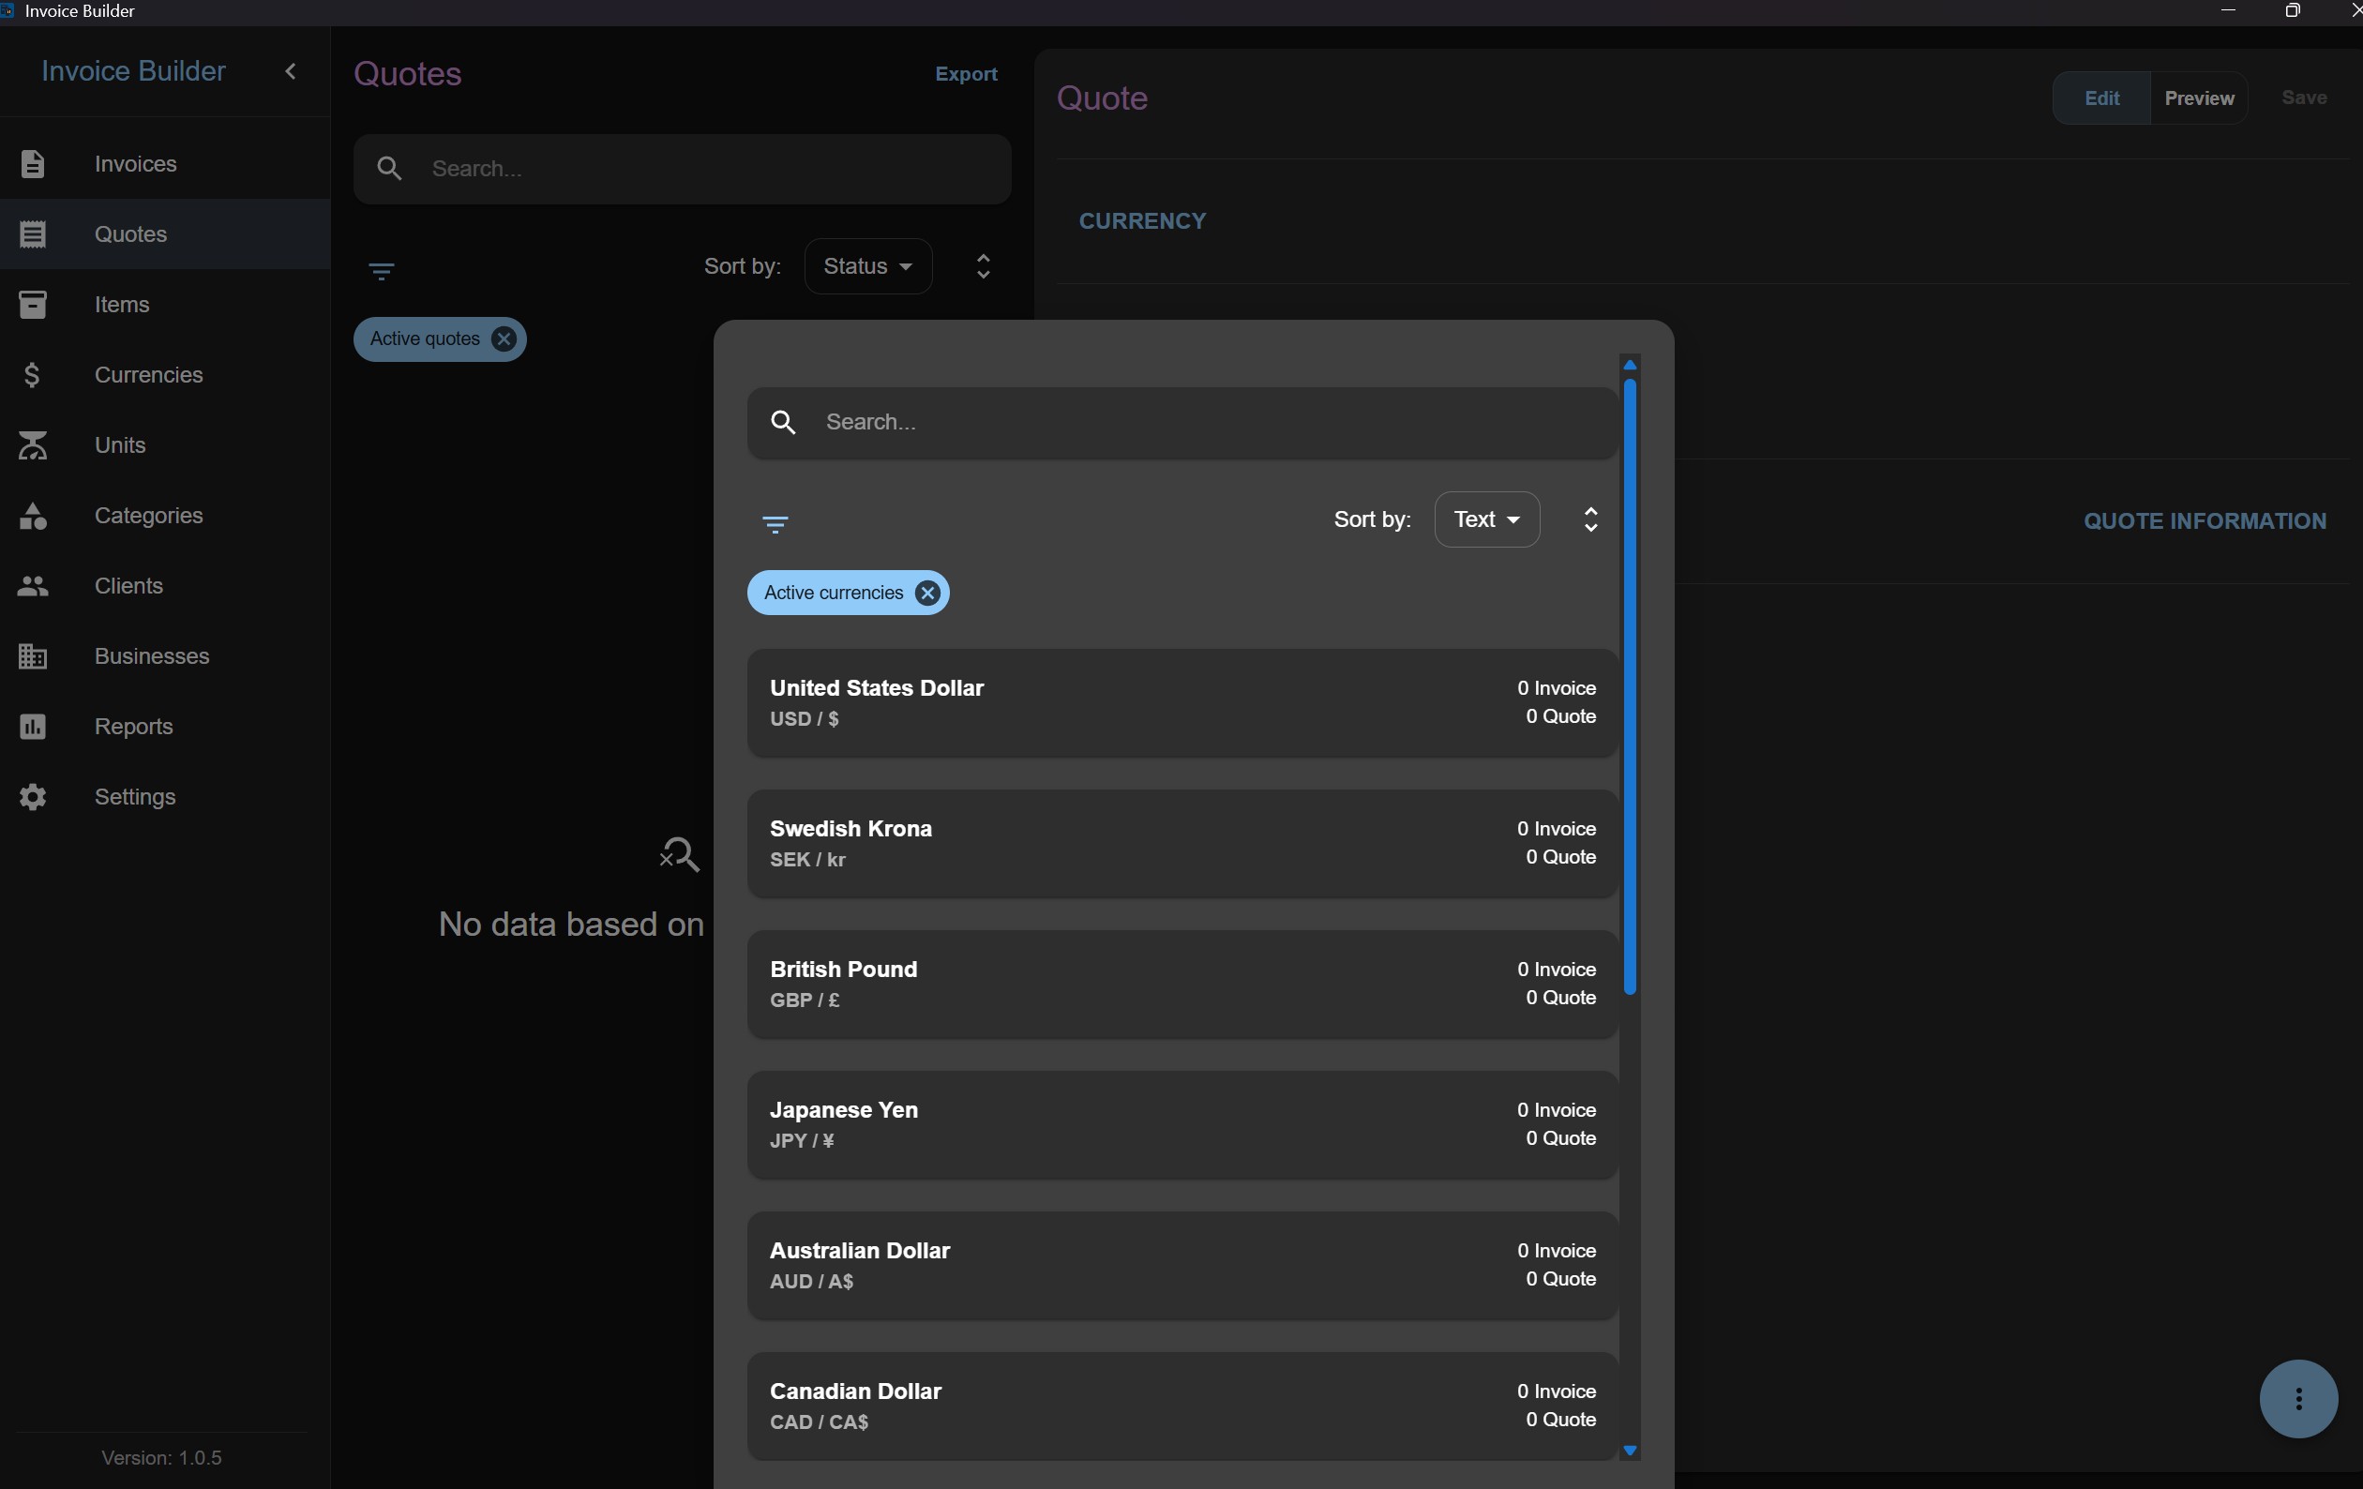The image size is (2363, 1489).
Task: Open the Status sort dropdown
Action: point(867,266)
